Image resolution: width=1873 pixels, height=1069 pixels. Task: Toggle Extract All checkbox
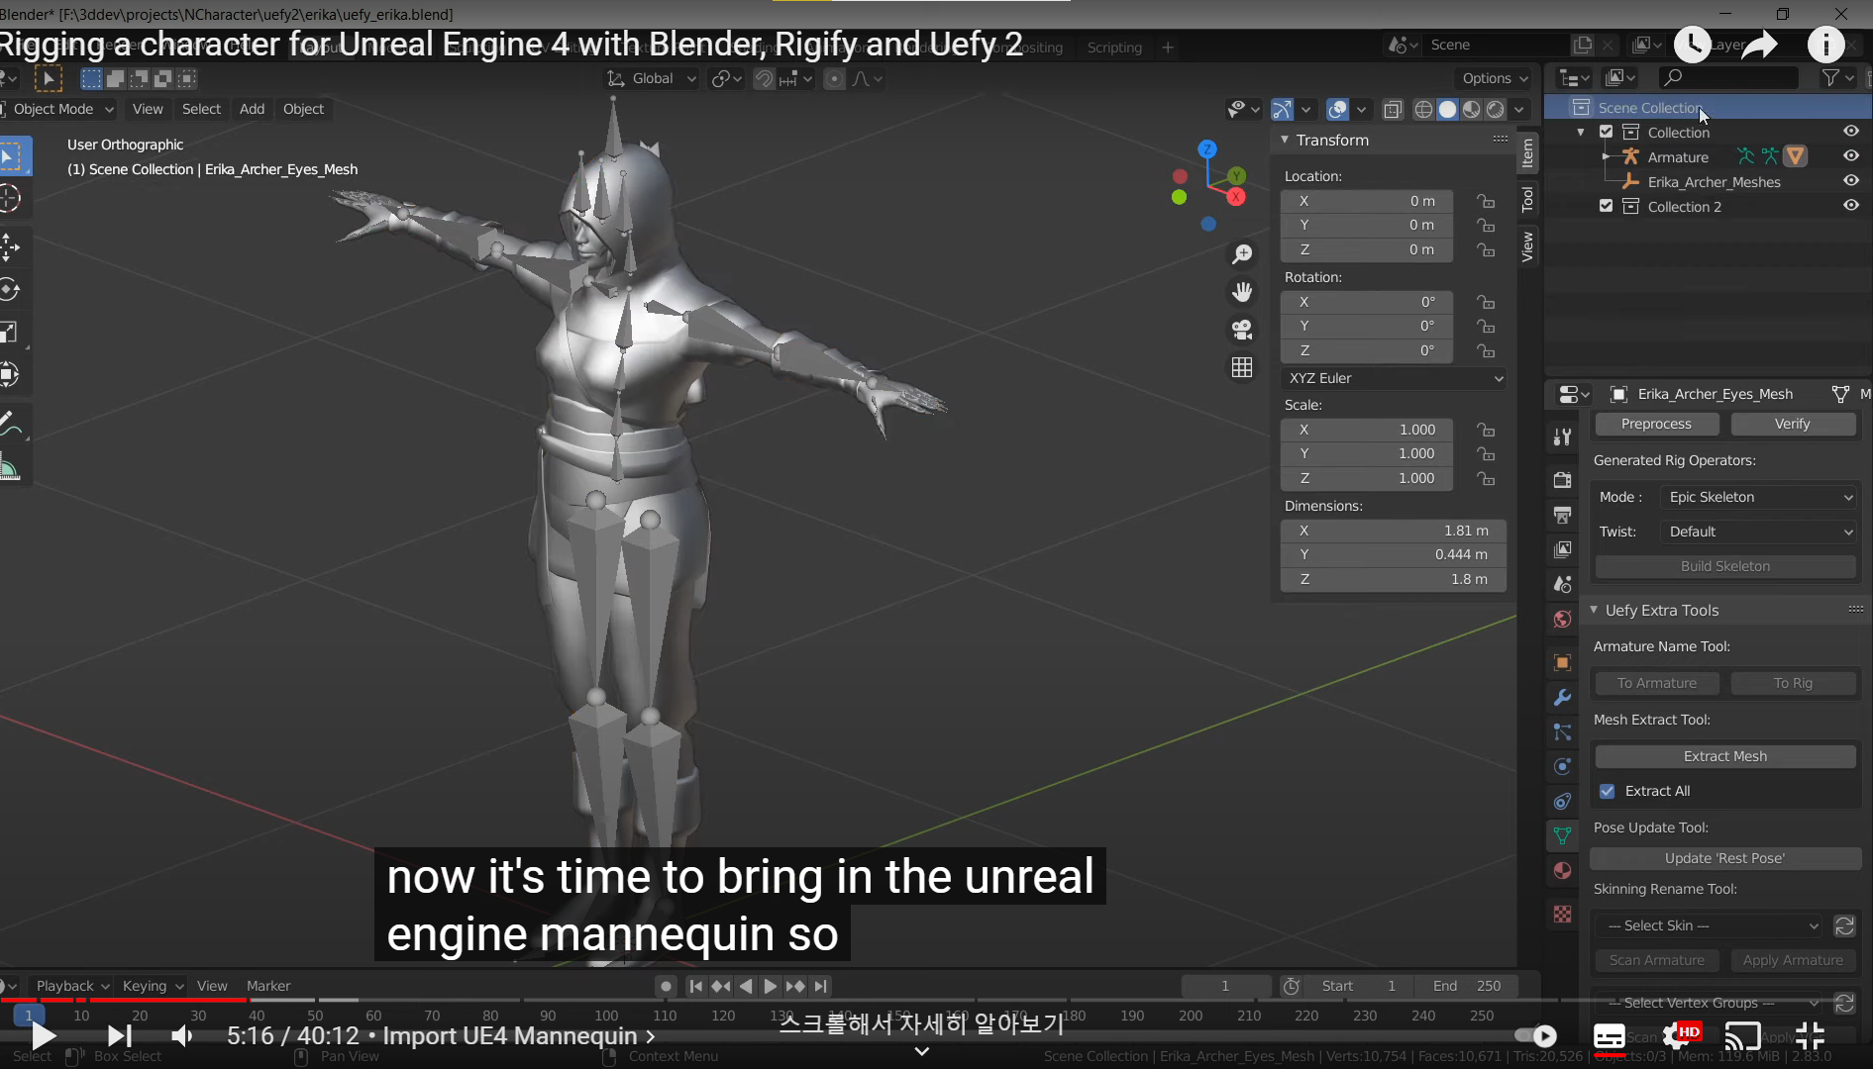coord(1608,791)
